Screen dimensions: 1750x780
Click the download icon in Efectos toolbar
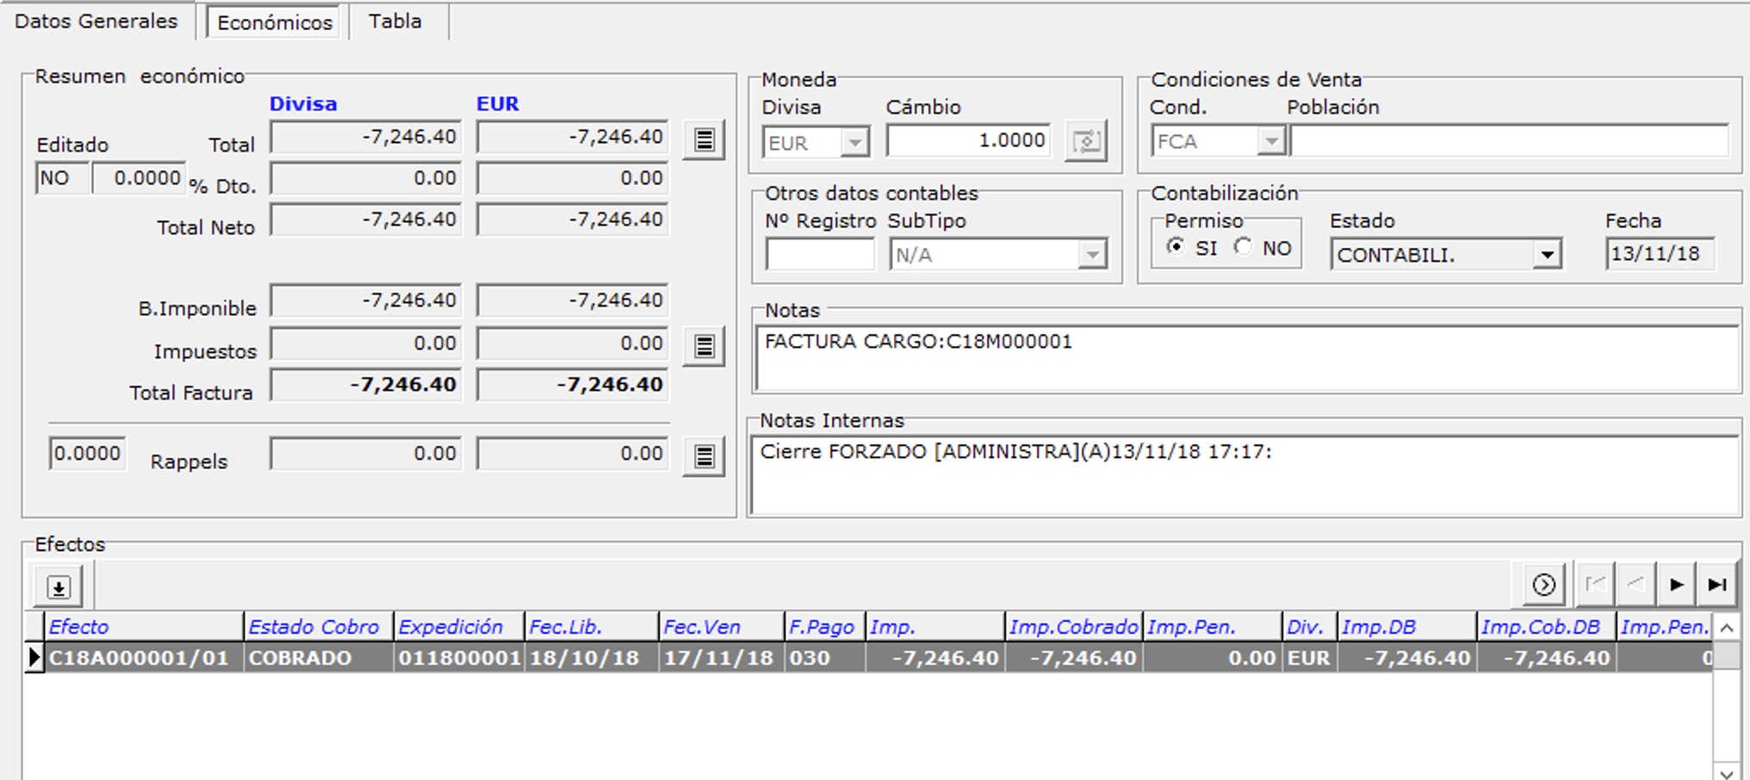[59, 587]
